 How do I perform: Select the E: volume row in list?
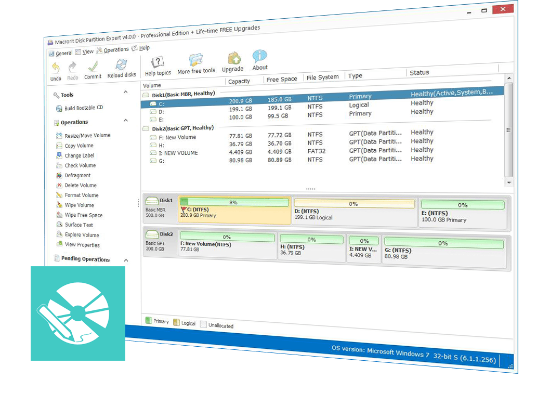(322, 116)
